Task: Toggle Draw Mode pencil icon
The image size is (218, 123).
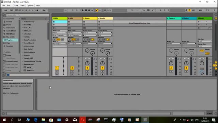Action: (186, 10)
